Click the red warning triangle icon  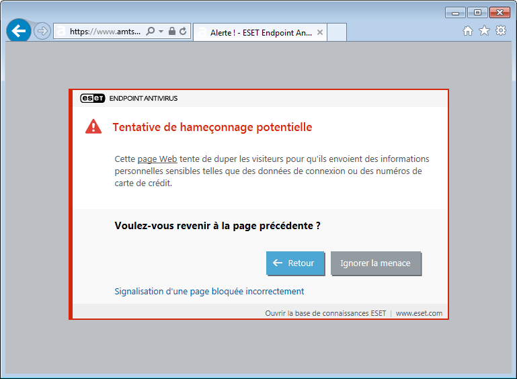(93, 126)
